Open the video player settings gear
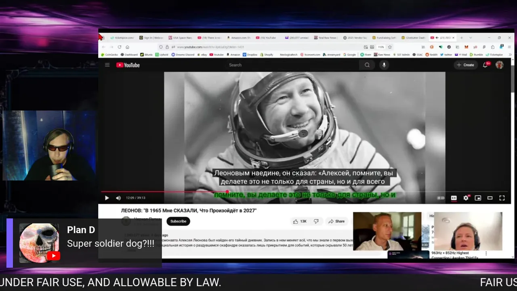517x291 pixels. (466, 198)
